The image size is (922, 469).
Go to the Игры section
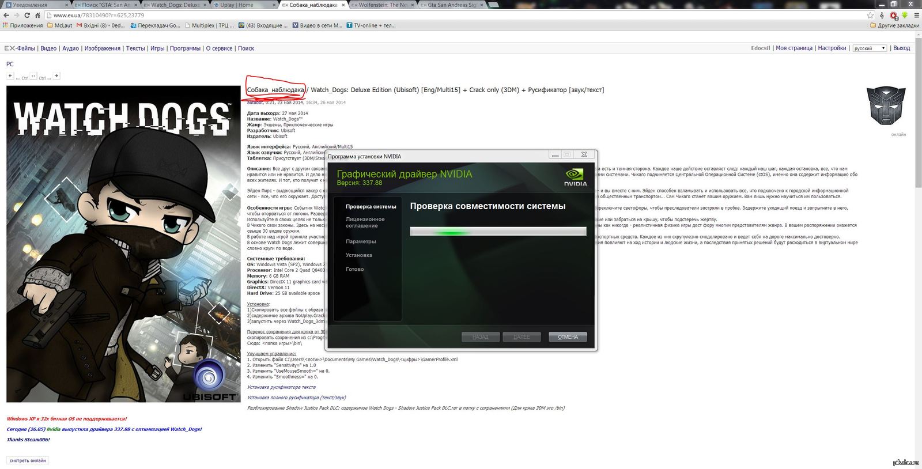157,48
